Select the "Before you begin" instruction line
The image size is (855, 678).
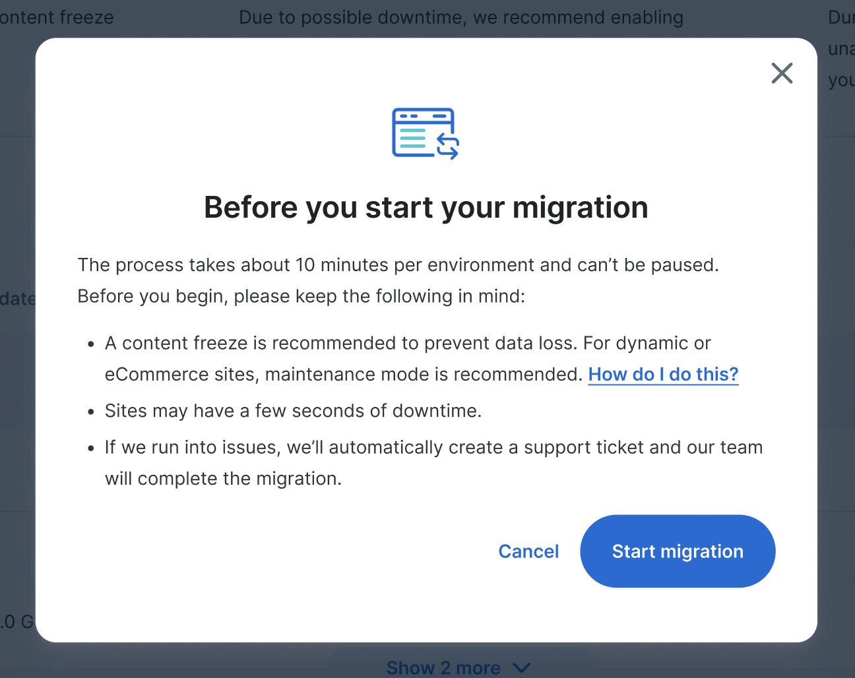(x=301, y=296)
